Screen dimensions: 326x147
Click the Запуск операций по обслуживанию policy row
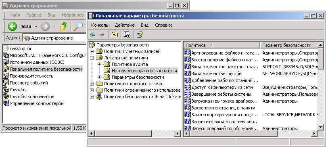pyautogui.click(x=251, y=128)
